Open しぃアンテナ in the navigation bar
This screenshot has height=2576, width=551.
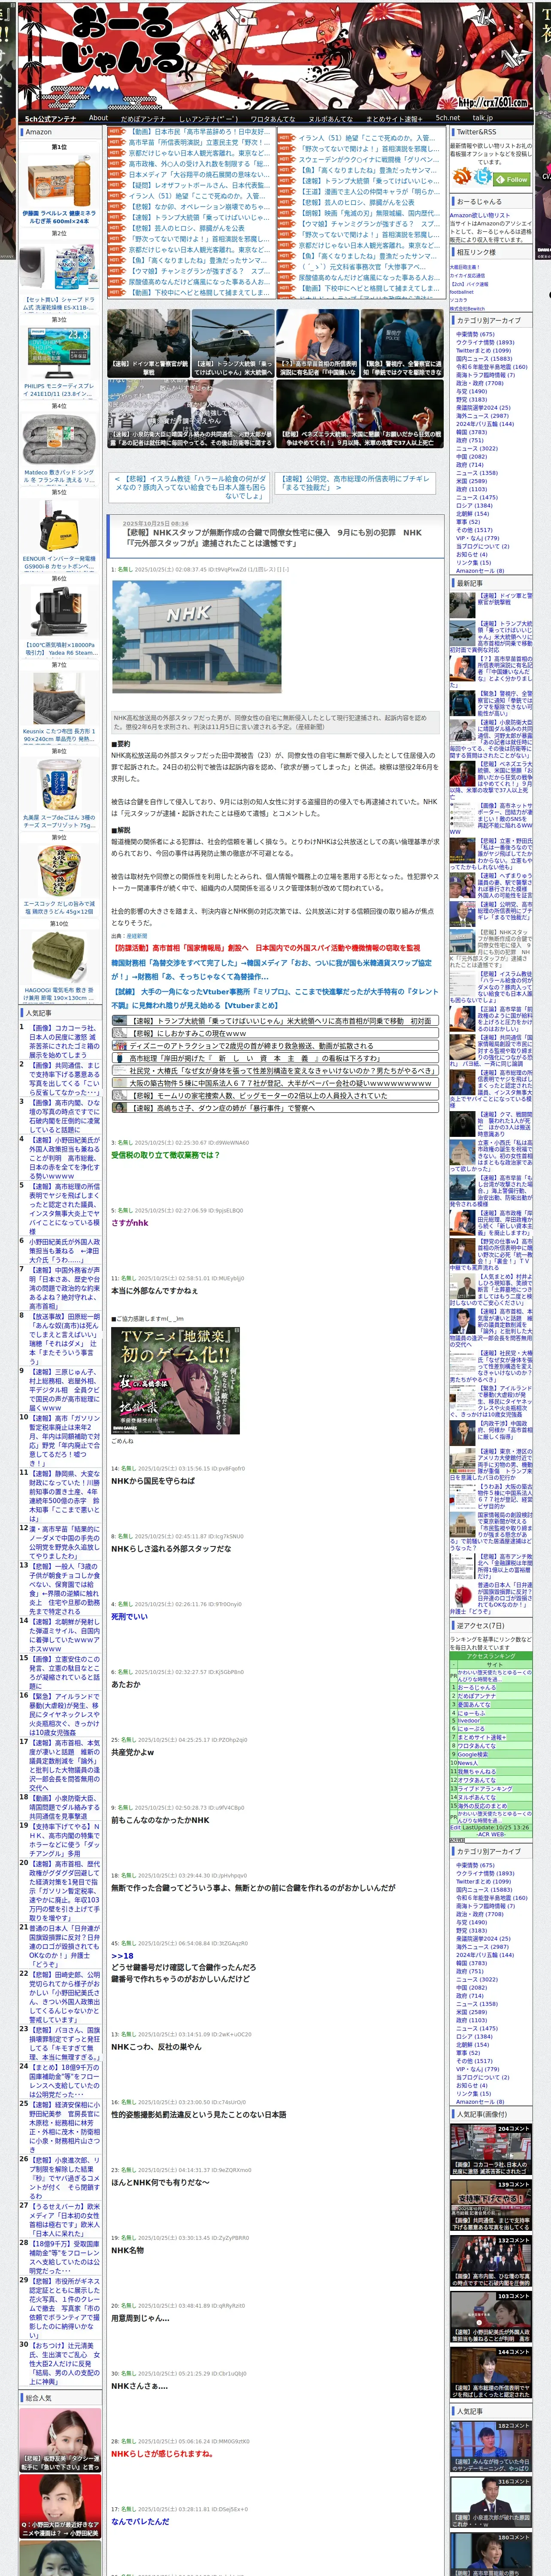click(208, 118)
